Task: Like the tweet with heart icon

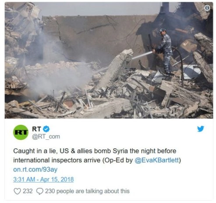Action: point(17,191)
